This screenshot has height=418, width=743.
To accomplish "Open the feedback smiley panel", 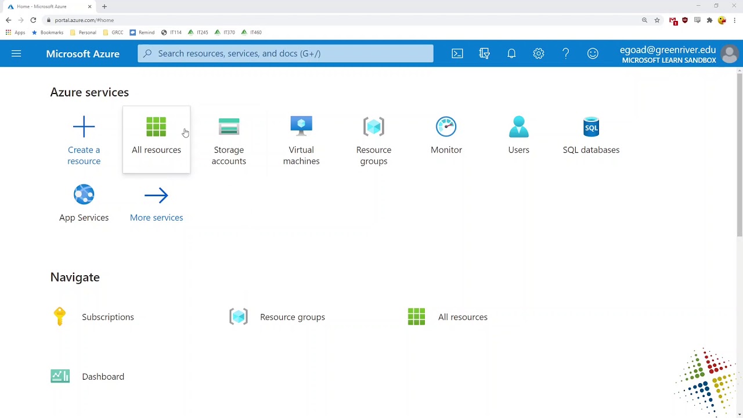I will pos(593,53).
